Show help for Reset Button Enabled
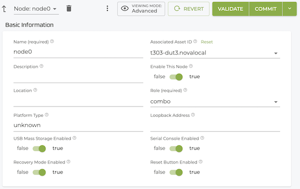This screenshot has width=300, height=189. tap(201, 161)
